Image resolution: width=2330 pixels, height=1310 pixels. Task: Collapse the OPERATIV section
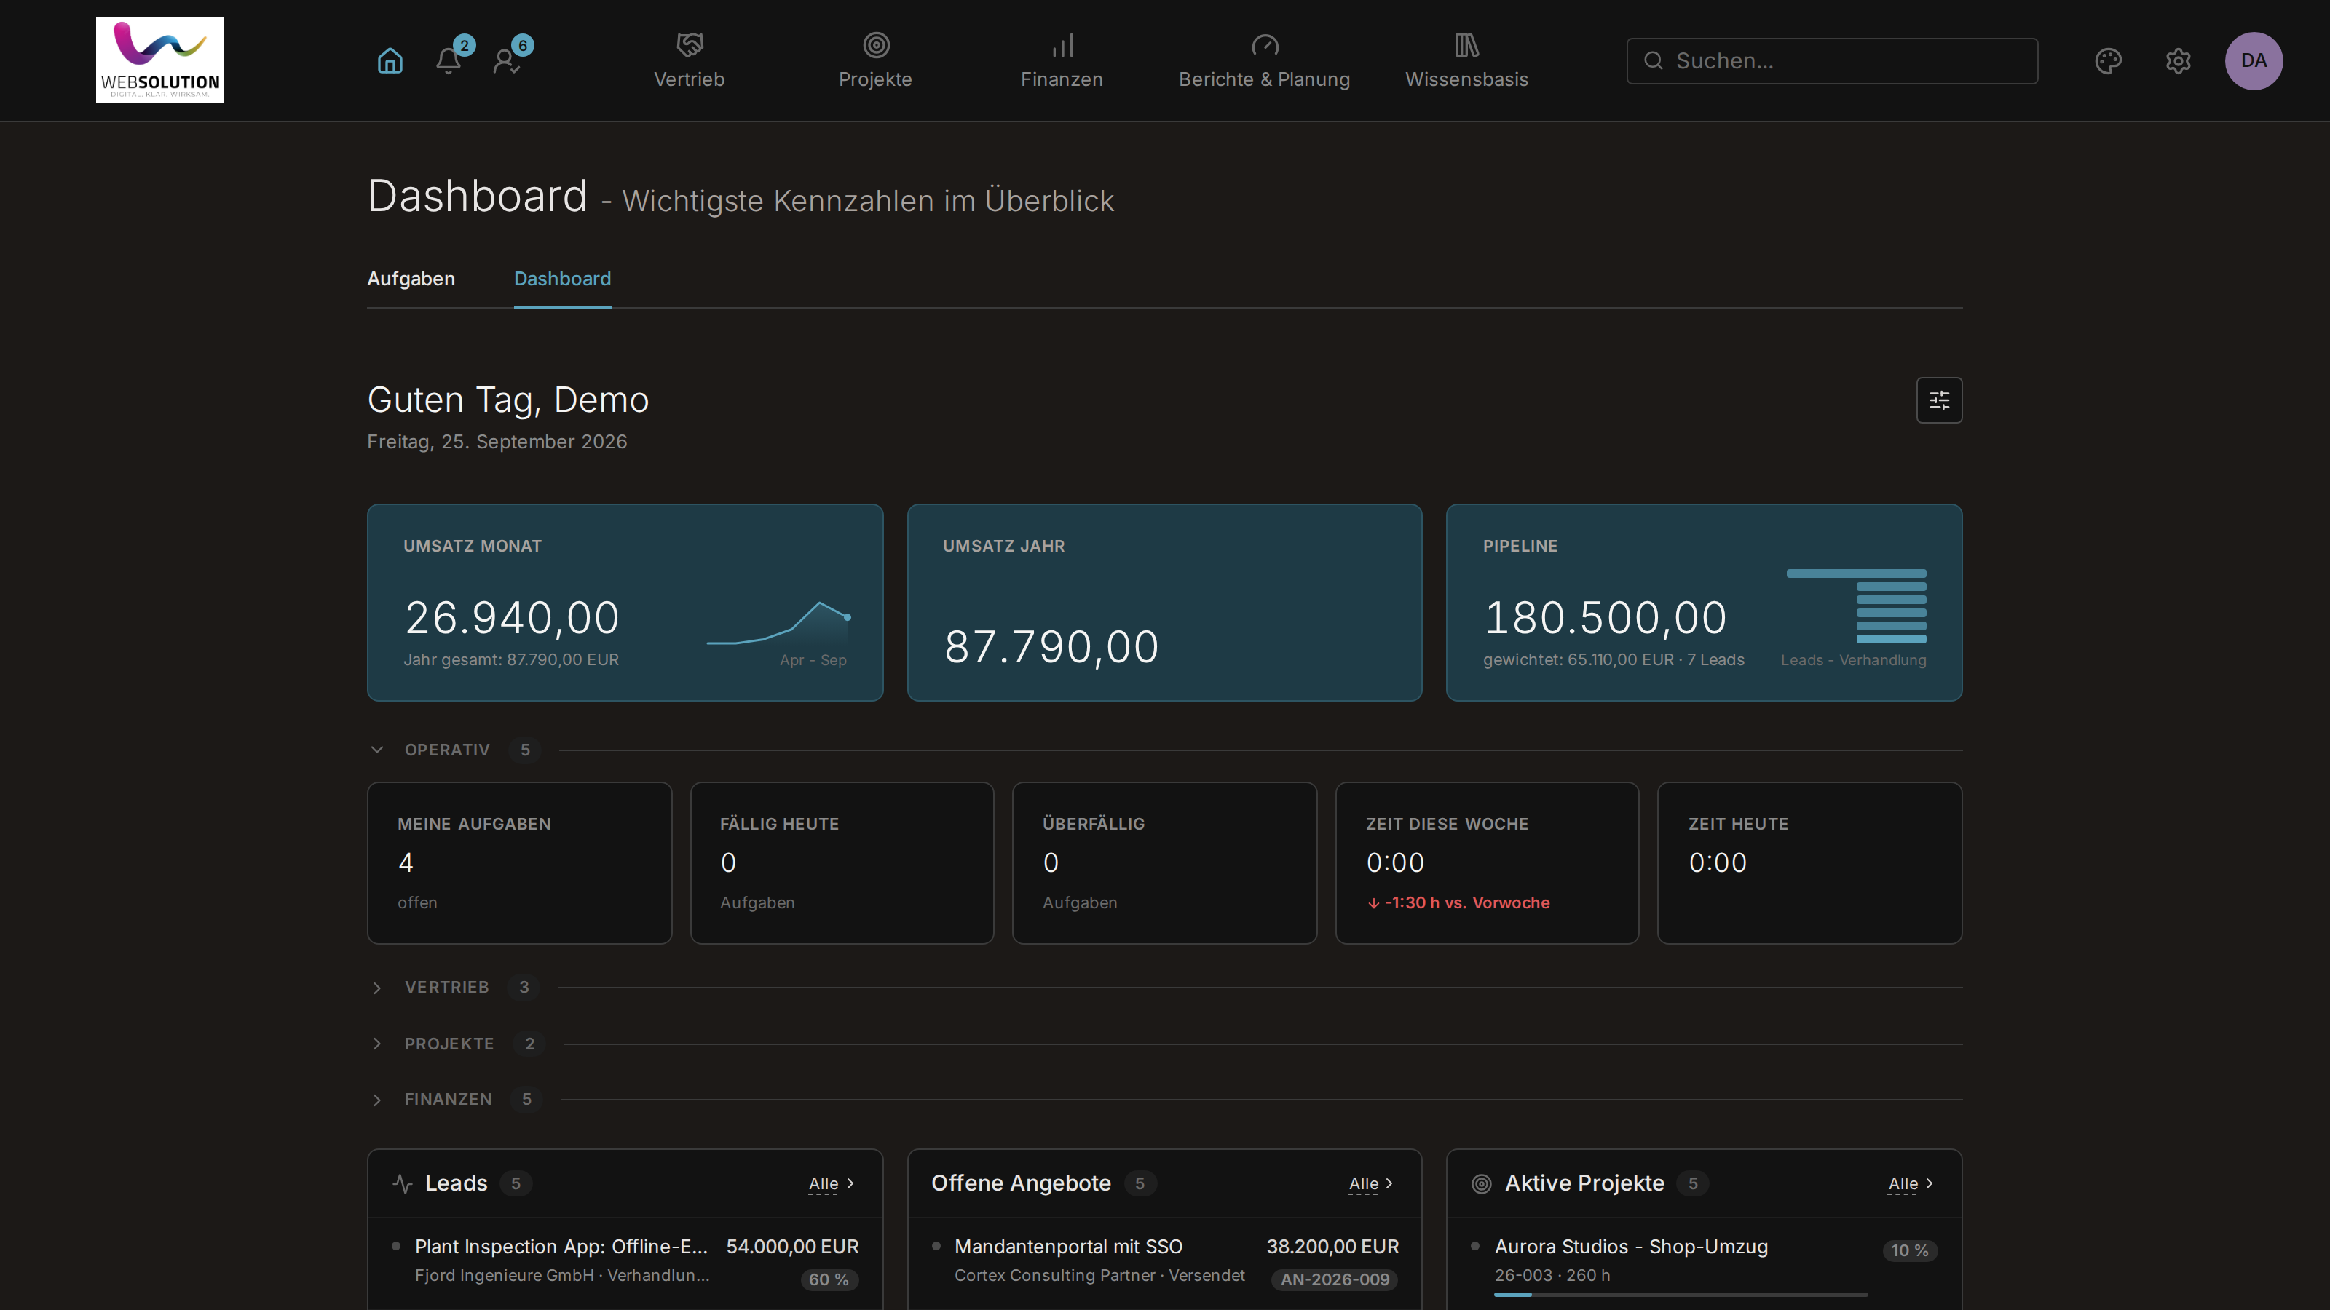377,750
